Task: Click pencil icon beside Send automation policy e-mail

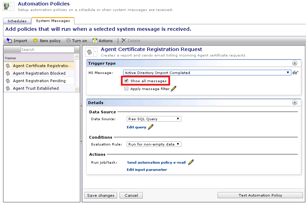Action: pos(191,162)
